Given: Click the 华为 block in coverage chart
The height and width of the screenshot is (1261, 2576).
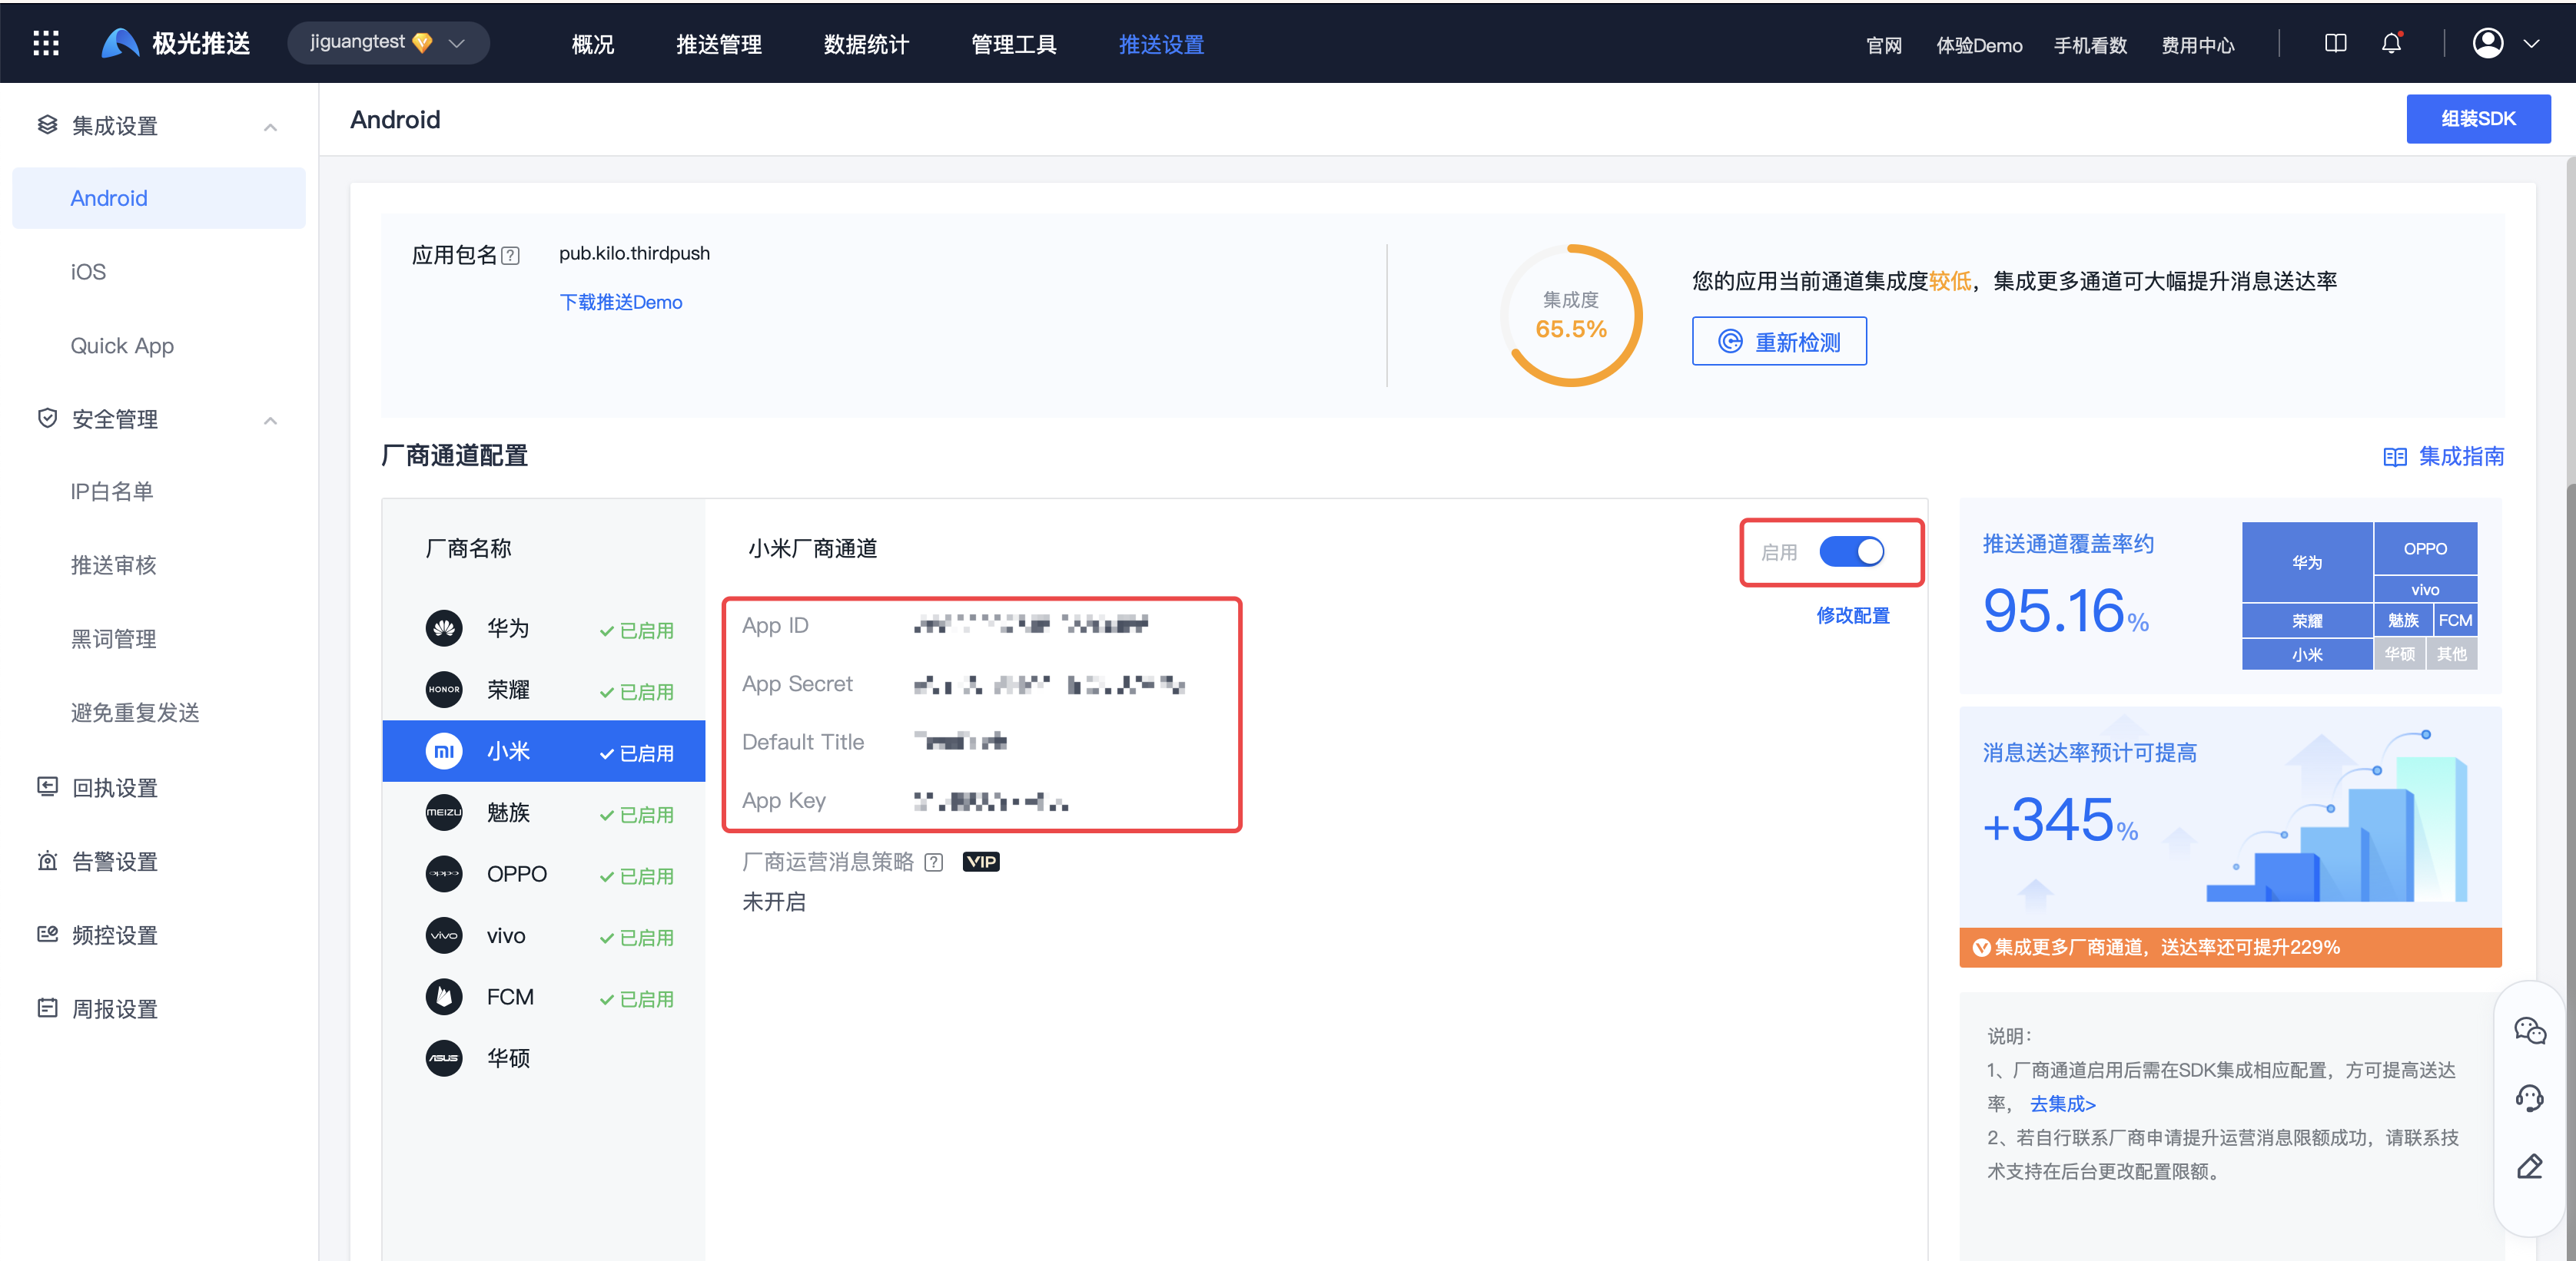Looking at the screenshot, I should coord(2307,563).
